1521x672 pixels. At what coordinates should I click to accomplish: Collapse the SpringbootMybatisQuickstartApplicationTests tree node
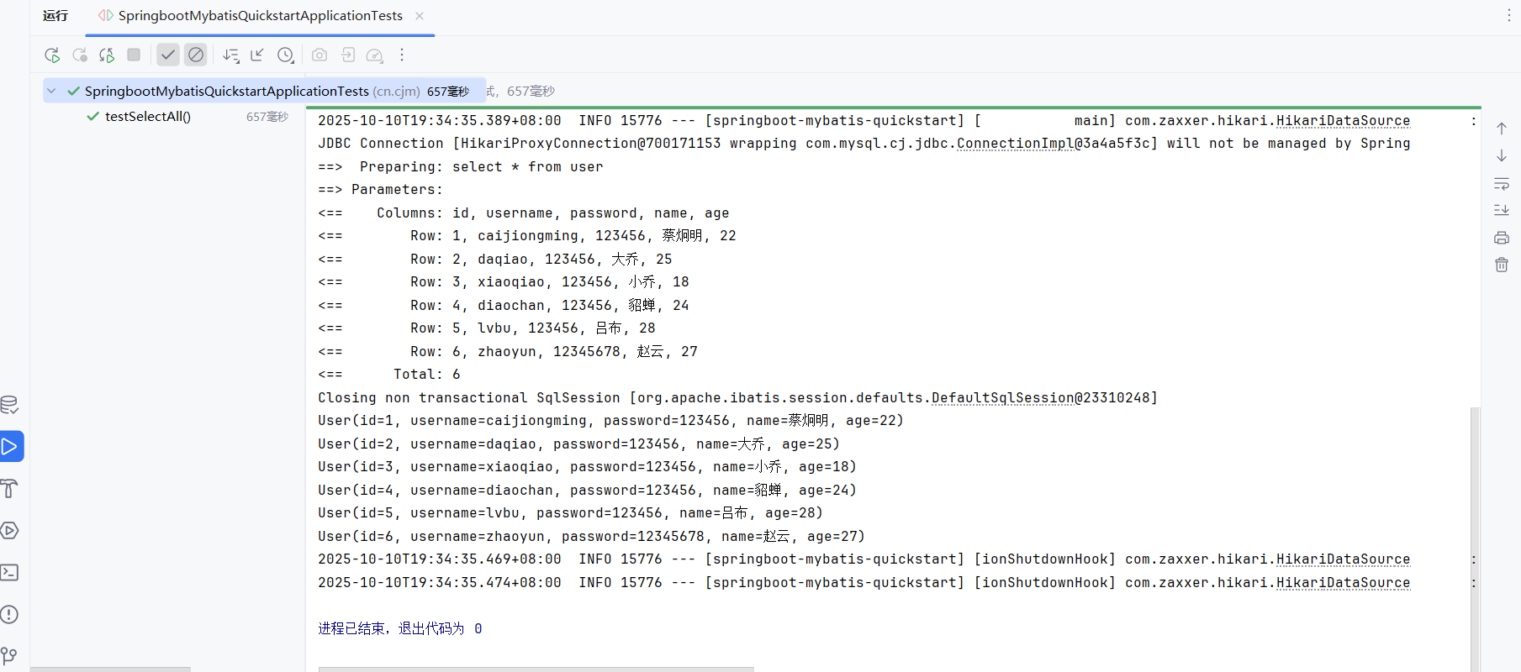52,91
